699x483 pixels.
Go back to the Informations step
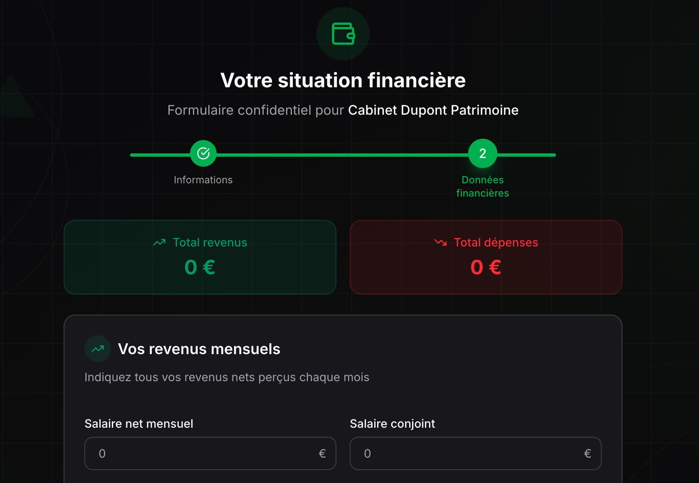pyautogui.click(x=203, y=180)
